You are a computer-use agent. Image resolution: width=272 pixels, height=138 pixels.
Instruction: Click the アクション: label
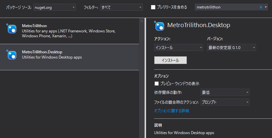click(x=162, y=39)
